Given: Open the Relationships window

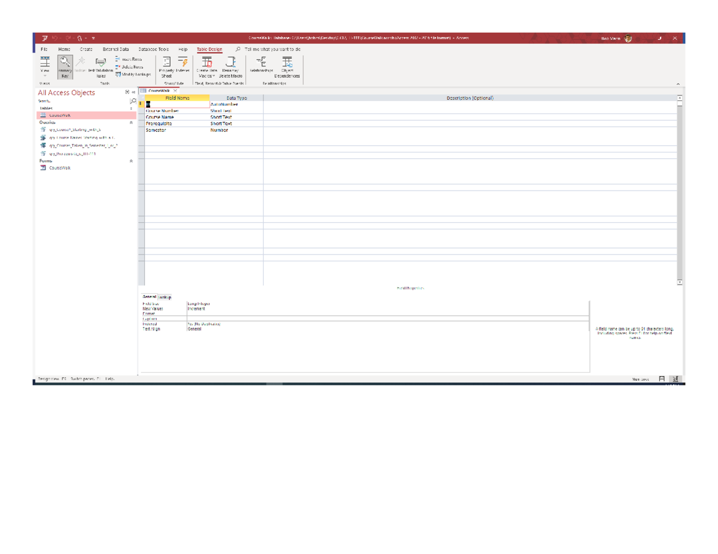Looking at the screenshot, I should click(261, 65).
